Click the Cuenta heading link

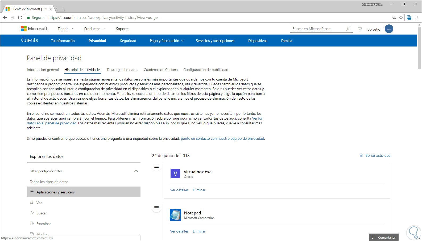pos(30,40)
